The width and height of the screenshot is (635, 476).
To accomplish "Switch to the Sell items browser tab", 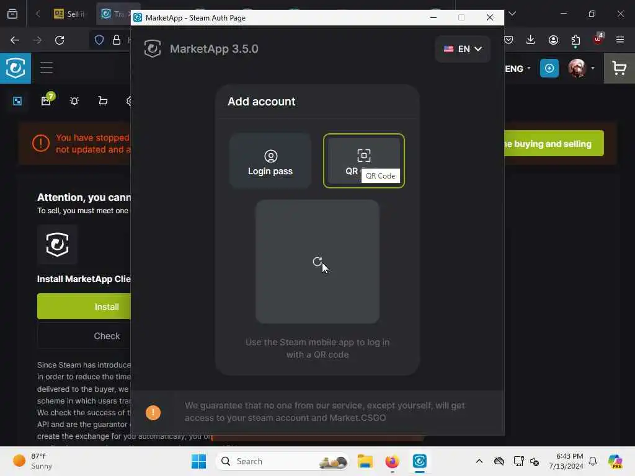I will [x=69, y=14].
